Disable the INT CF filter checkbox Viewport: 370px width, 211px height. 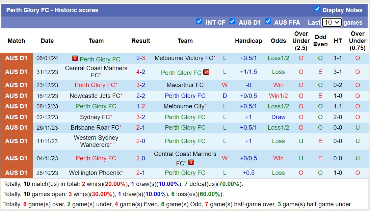click(x=200, y=22)
